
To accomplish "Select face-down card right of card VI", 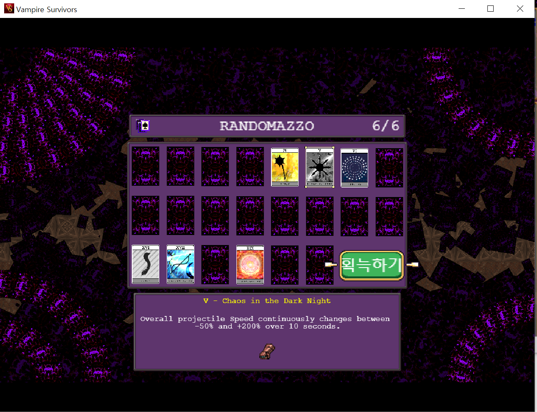I will [x=389, y=167].
